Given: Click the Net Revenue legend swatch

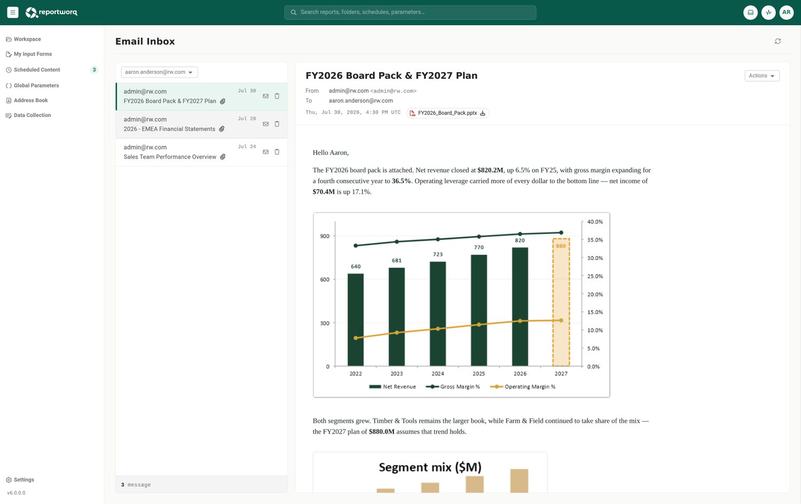Looking at the screenshot, I should coord(375,387).
